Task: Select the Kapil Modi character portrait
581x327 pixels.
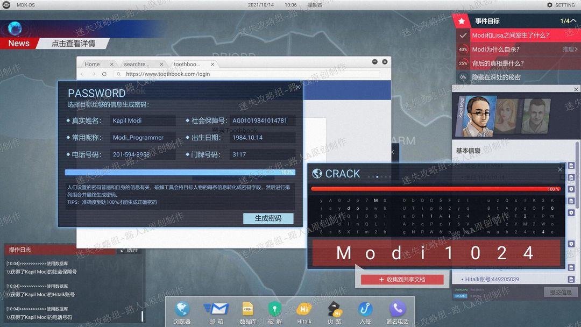Action: pyautogui.click(x=476, y=116)
